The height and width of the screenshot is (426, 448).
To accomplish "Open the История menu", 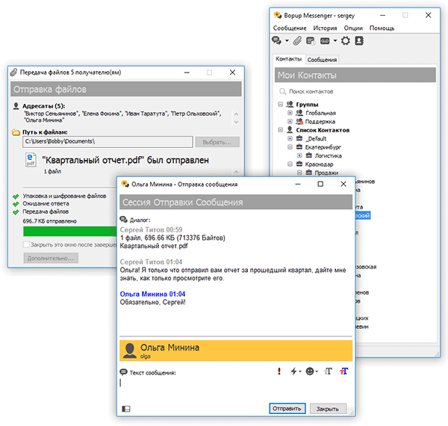I will click(x=325, y=28).
